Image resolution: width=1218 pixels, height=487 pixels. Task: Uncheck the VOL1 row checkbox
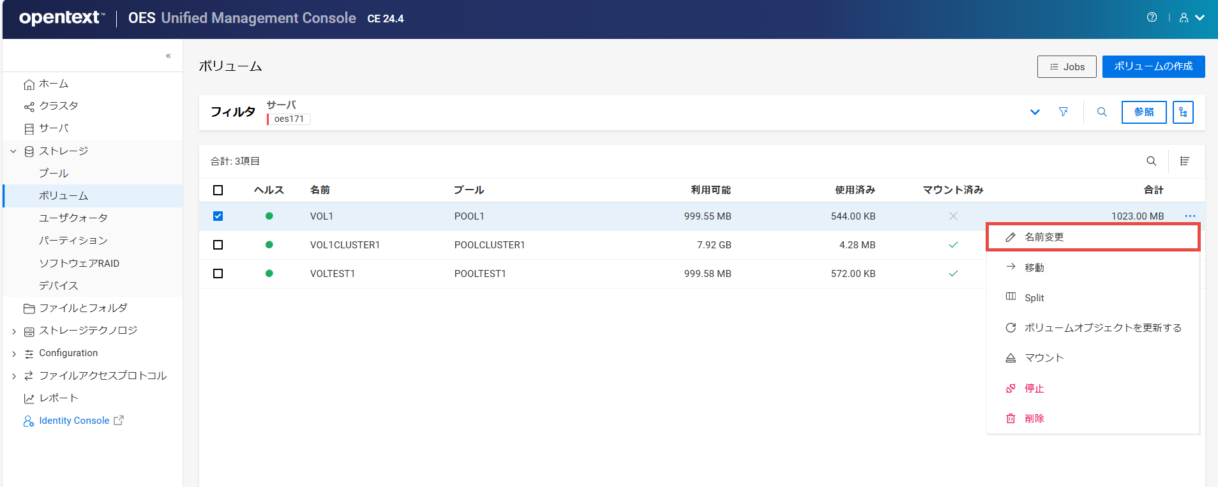218,216
